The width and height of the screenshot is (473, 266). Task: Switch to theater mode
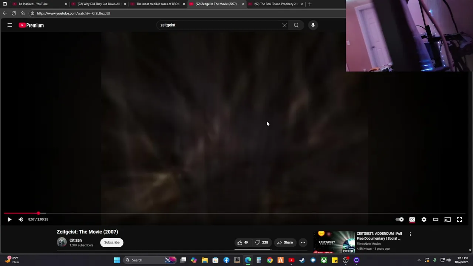click(436, 219)
